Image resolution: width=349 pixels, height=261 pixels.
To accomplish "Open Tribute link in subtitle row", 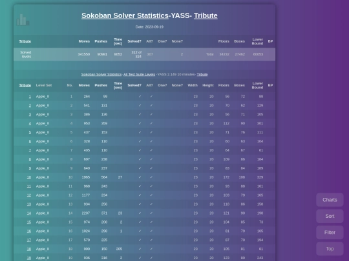I will pos(202,74).
